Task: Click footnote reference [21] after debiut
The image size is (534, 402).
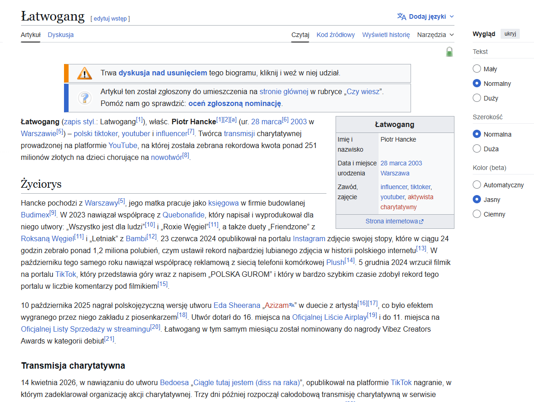Action: [x=109, y=339]
